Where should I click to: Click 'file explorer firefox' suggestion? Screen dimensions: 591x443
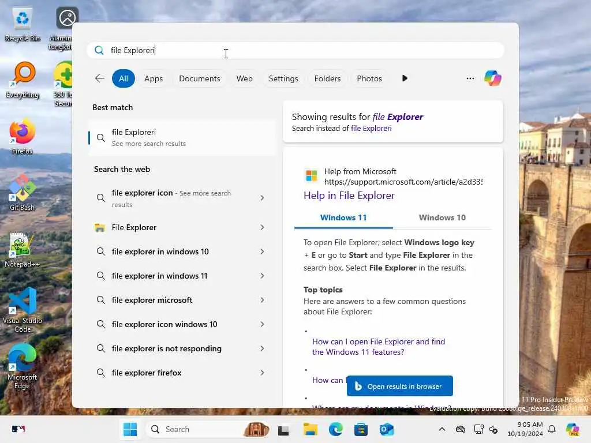[147, 373]
